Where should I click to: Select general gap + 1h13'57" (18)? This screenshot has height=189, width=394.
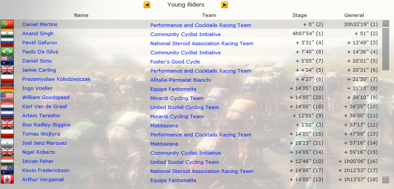pyautogui.click(x=358, y=180)
